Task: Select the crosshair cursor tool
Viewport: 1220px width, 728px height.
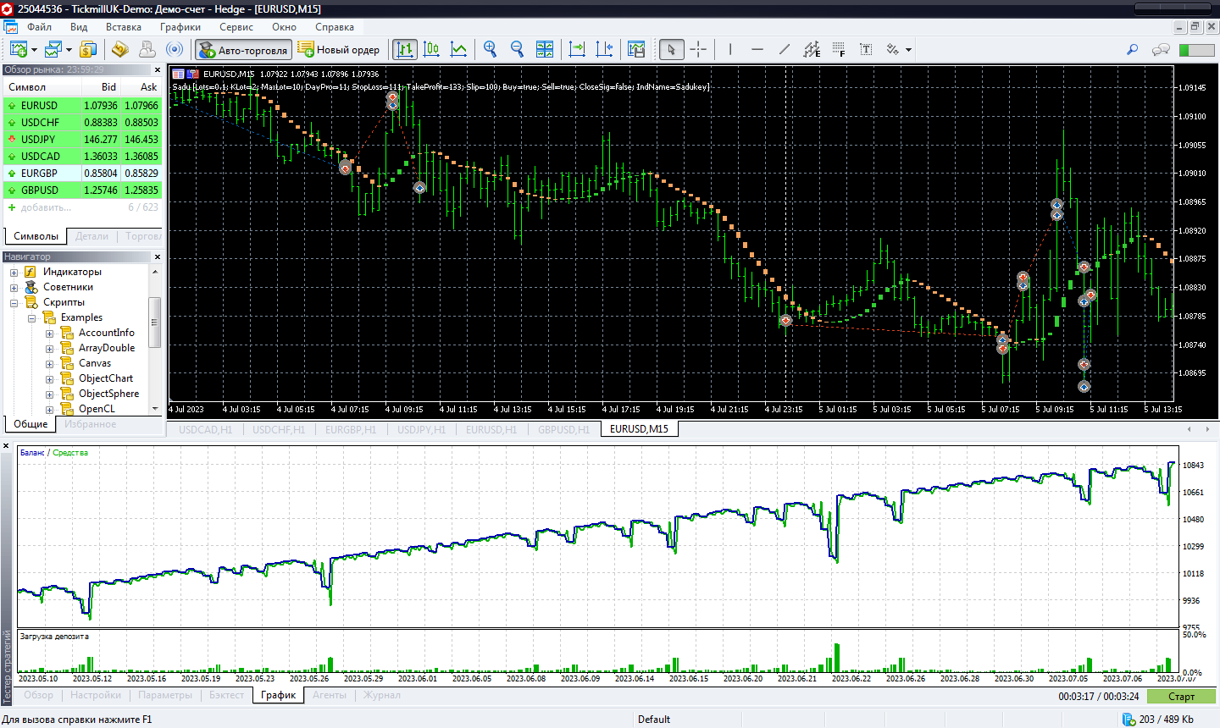Action: point(698,49)
